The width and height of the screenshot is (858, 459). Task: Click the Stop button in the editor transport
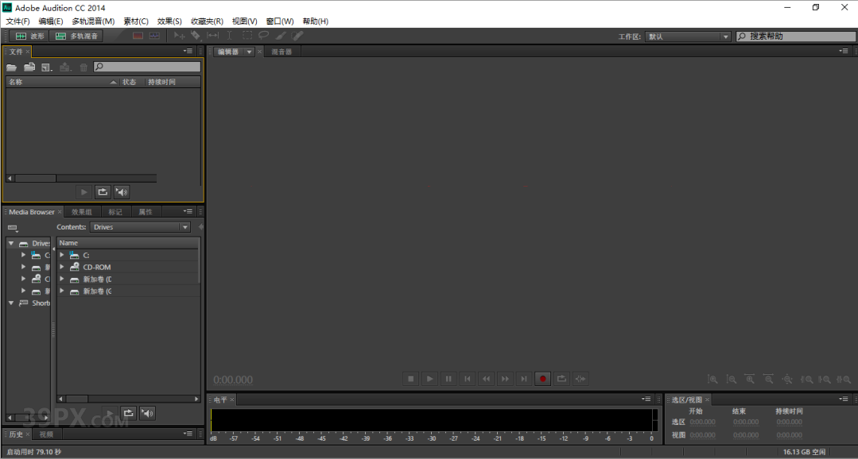(411, 380)
